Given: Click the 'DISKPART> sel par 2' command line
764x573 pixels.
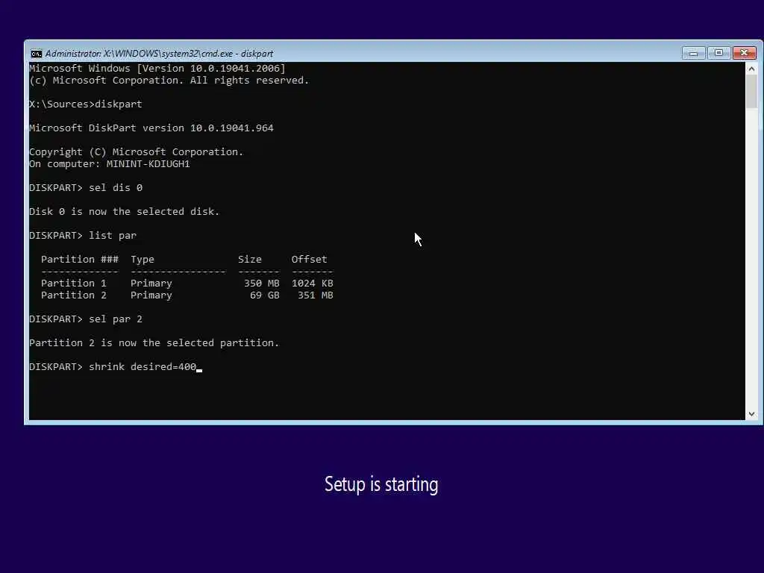Looking at the screenshot, I should tap(86, 319).
